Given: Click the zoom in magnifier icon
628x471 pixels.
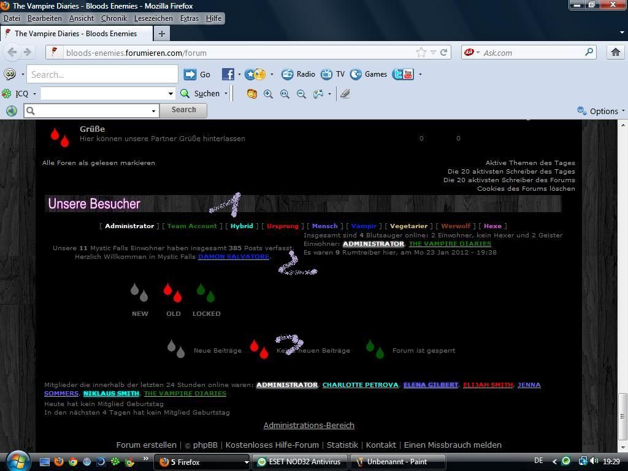Looking at the screenshot, I should pyautogui.click(x=268, y=94).
